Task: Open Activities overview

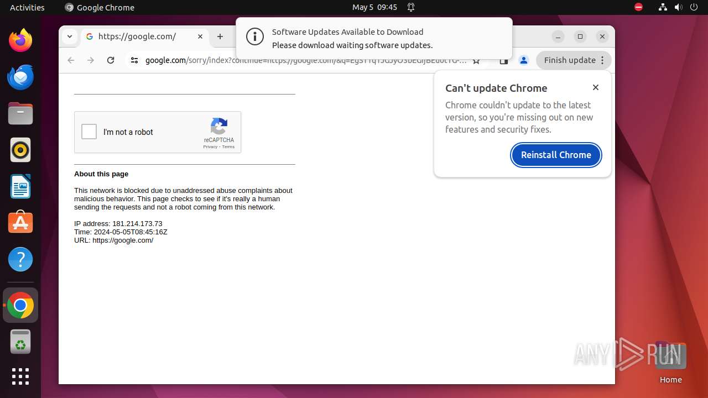Action: pos(27,7)
